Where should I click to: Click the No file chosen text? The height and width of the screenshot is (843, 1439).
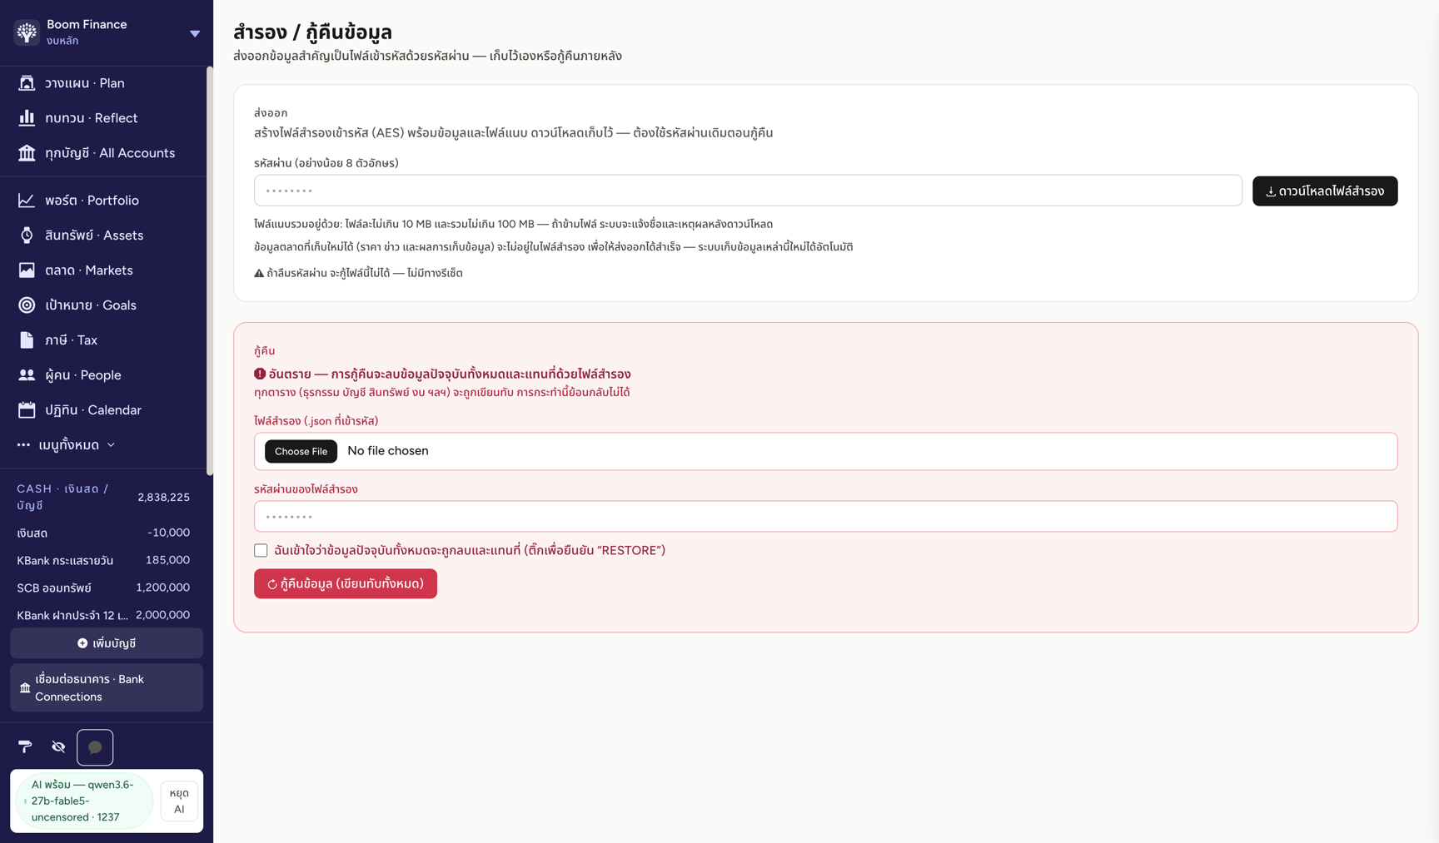[x=388, y=451]
